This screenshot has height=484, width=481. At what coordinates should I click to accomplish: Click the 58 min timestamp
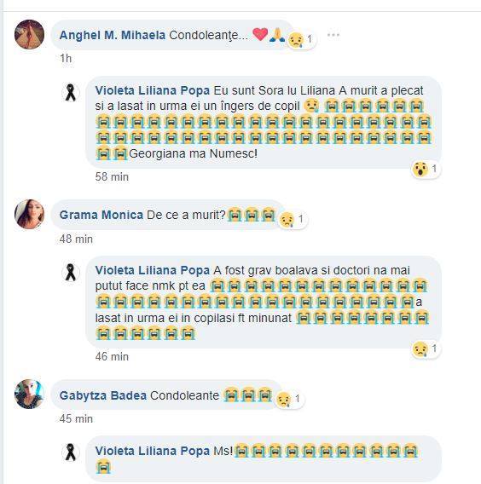point(112,177)
